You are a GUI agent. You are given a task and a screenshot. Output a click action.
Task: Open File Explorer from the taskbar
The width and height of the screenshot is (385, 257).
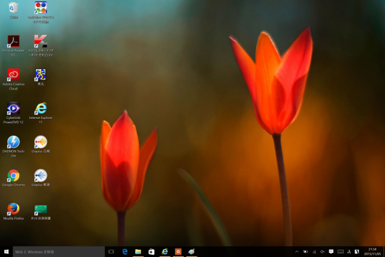click(x=138, y=252)
